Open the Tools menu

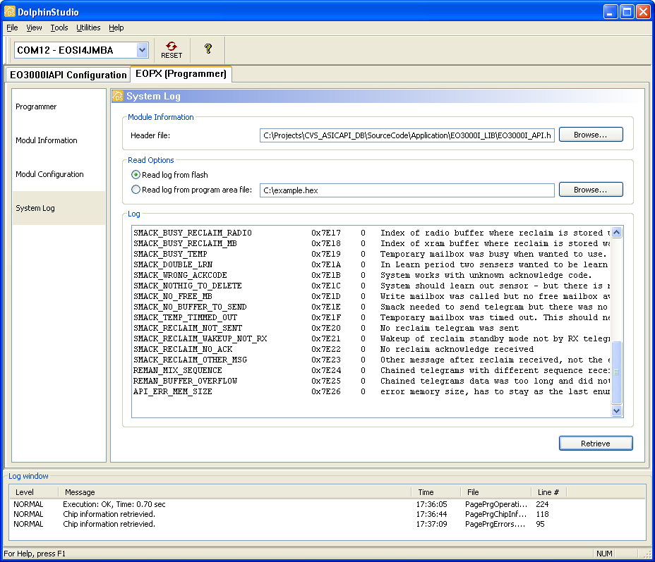(x=59, y=28)
